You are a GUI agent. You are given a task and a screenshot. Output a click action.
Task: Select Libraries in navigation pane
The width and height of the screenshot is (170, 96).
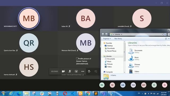tap(107, 56)
